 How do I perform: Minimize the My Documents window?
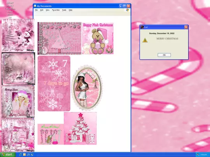[121, 6]
